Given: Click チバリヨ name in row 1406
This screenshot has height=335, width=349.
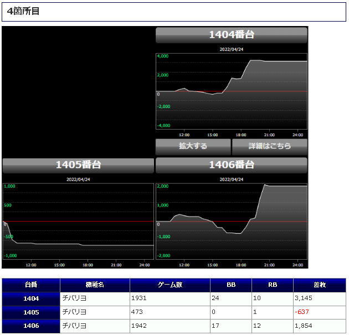Looking at the screenshot, I should [74, 326].
